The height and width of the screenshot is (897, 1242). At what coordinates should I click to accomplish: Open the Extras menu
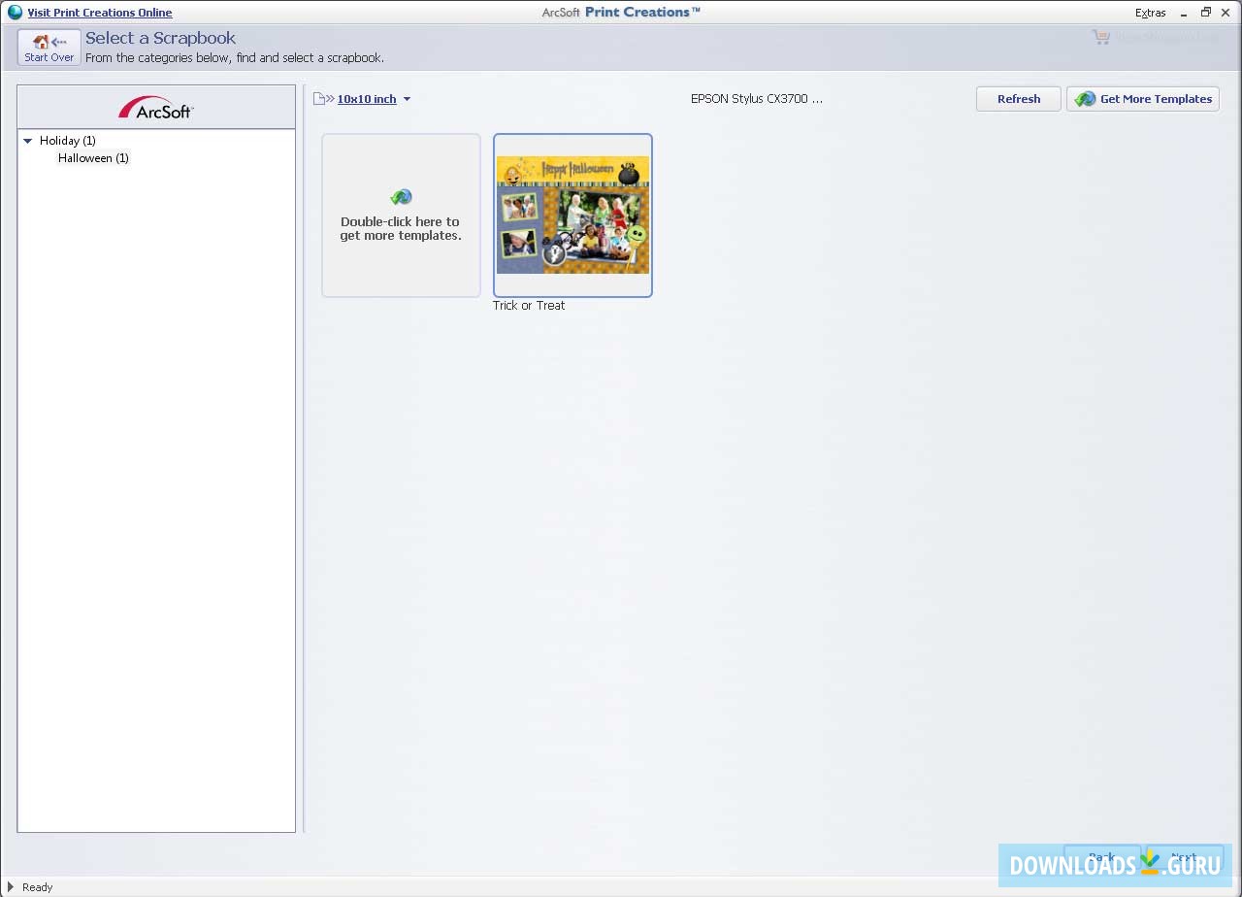(1151, 13)
